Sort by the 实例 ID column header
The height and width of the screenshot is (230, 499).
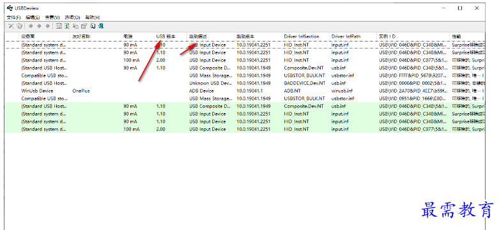click(413, 36)
